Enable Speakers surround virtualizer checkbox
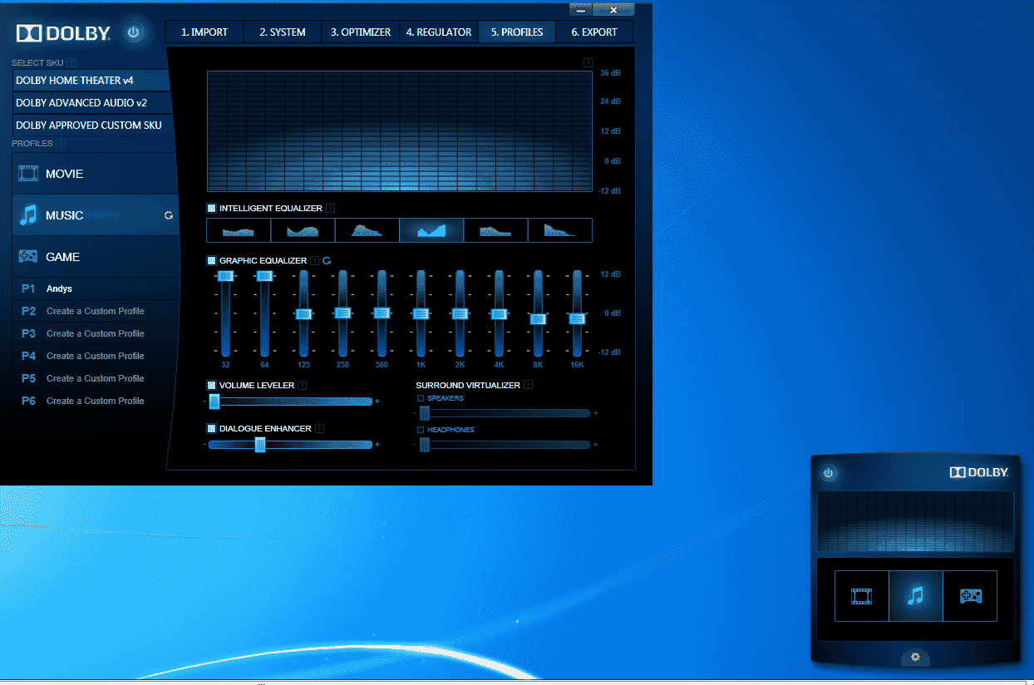The image size is (1034, 685). pyautogui.click(x=421, y=398)
